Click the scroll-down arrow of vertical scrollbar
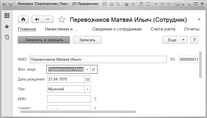The height and width of the screenshot is (118, 207). (x=200, y=106)
